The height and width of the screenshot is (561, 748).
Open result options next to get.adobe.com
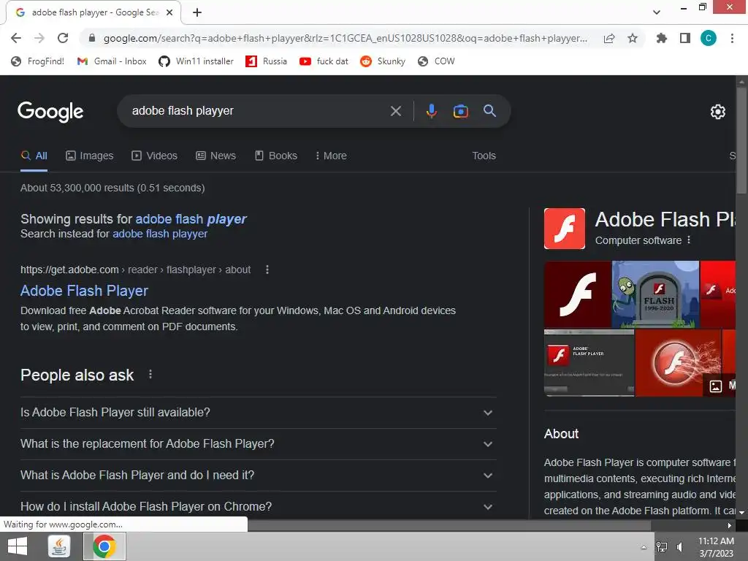[x=267, y=270]
